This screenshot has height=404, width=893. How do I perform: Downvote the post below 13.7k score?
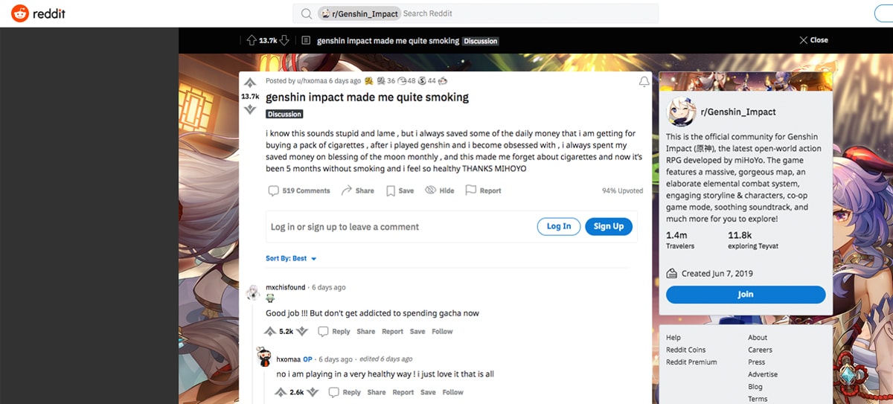[x=250, y=109]
